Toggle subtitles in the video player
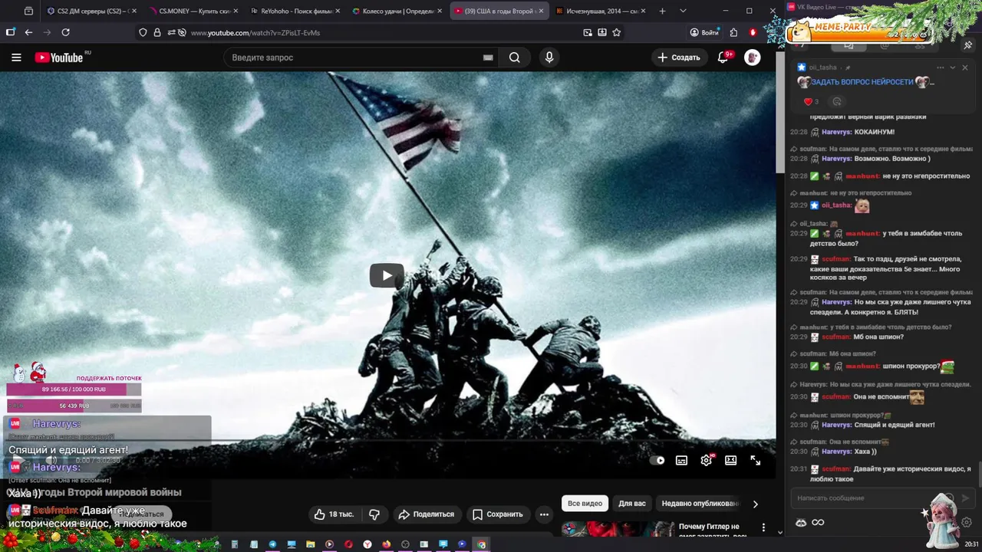Image resolution: width=982 pixels, height=552 pixels. point(681,461)
